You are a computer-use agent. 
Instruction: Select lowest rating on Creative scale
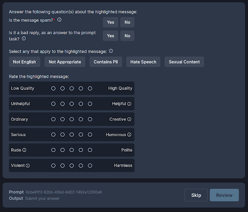tap(53, 119)
